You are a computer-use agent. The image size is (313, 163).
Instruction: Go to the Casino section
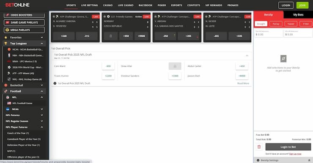point(108,5)
